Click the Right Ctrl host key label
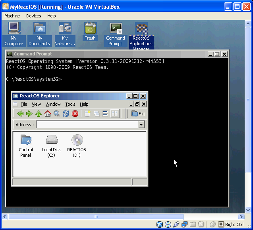The height and width of the screenshot is (230, 253). [234, 224]
